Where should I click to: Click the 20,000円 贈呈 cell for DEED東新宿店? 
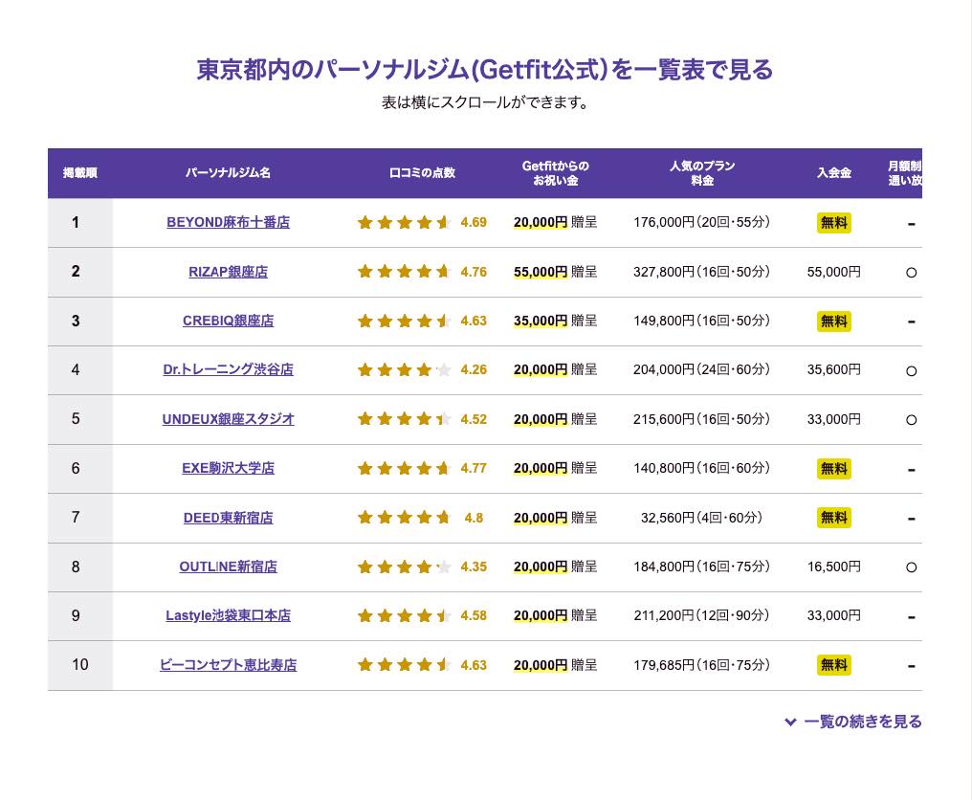click(556, 518)
